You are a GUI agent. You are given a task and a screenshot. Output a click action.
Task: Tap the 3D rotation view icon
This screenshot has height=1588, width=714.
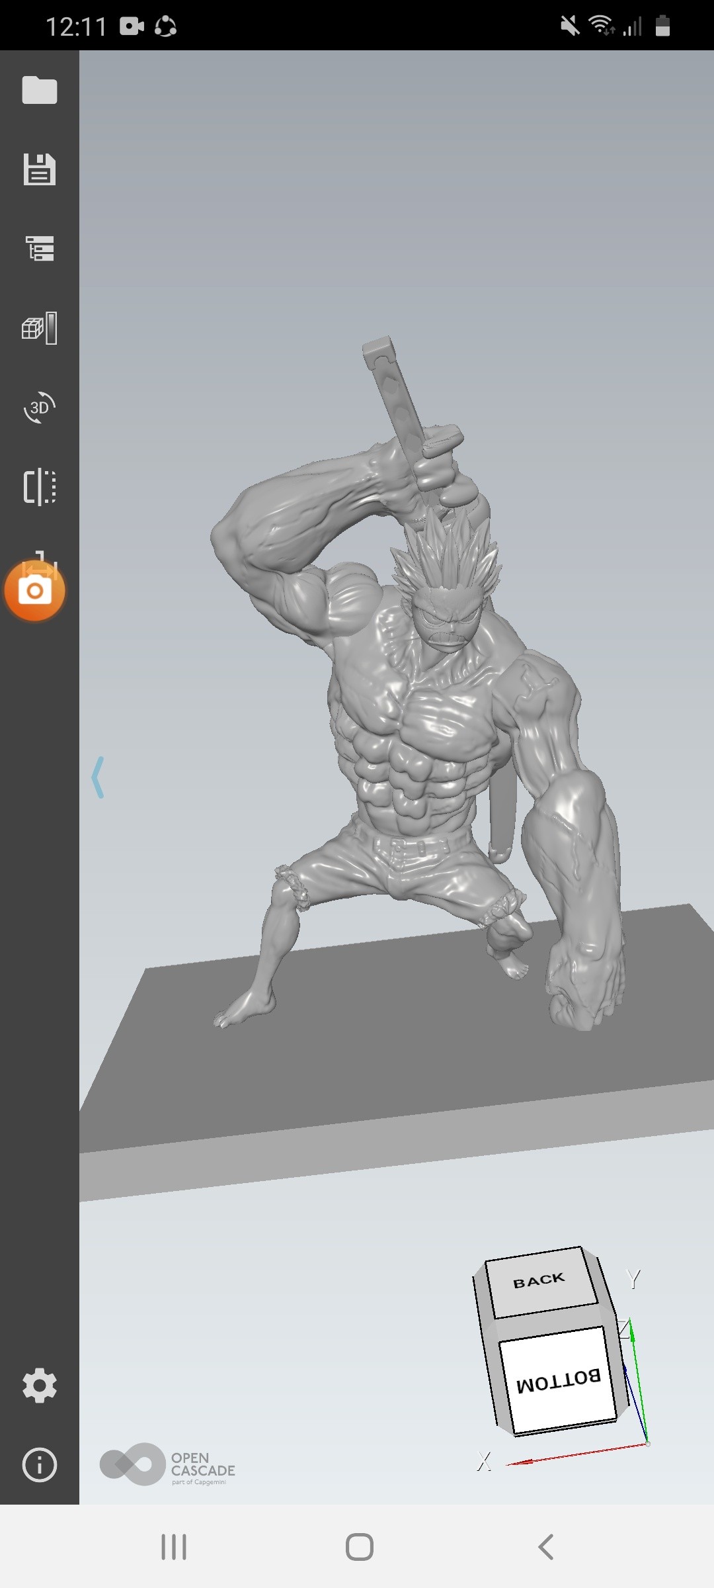click(x=40, y=407)
